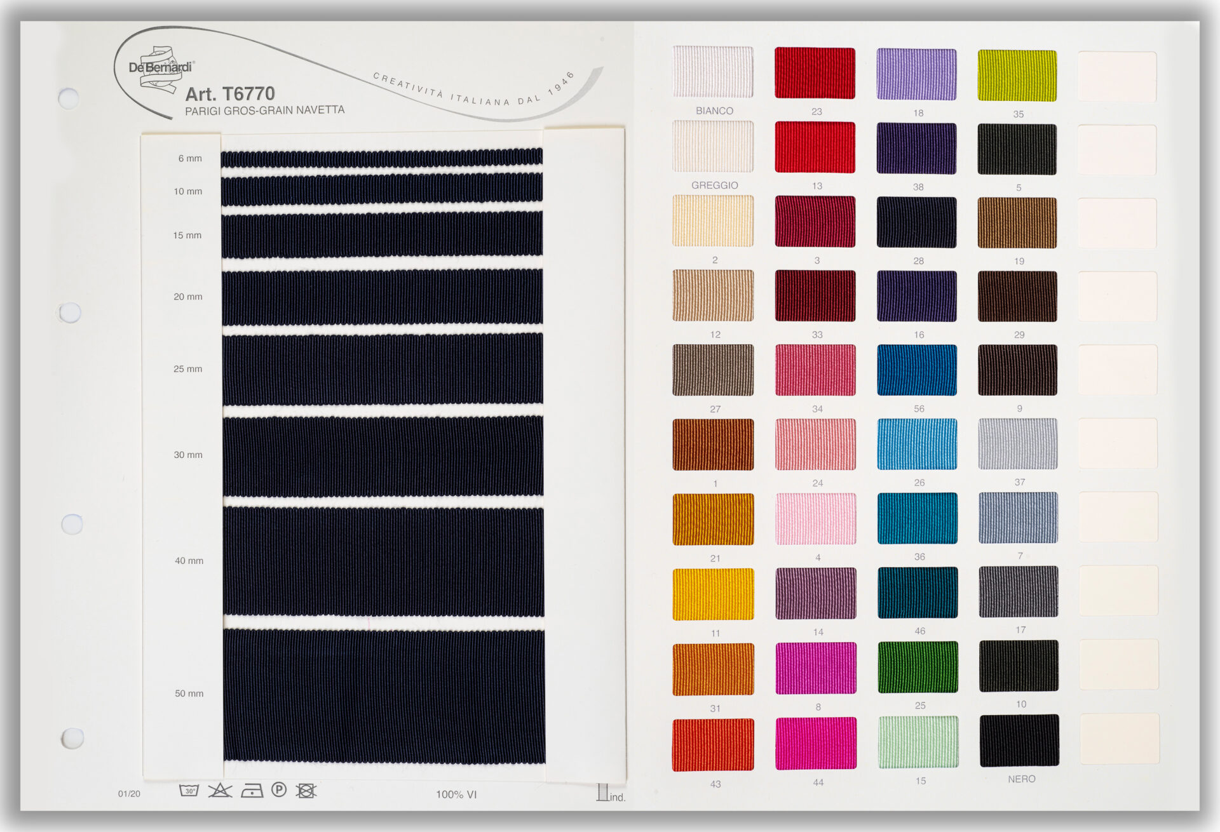Click the De Bernardi logo emblem
Viewport: 1220px width, 832px height.
(x=161, y=69)
